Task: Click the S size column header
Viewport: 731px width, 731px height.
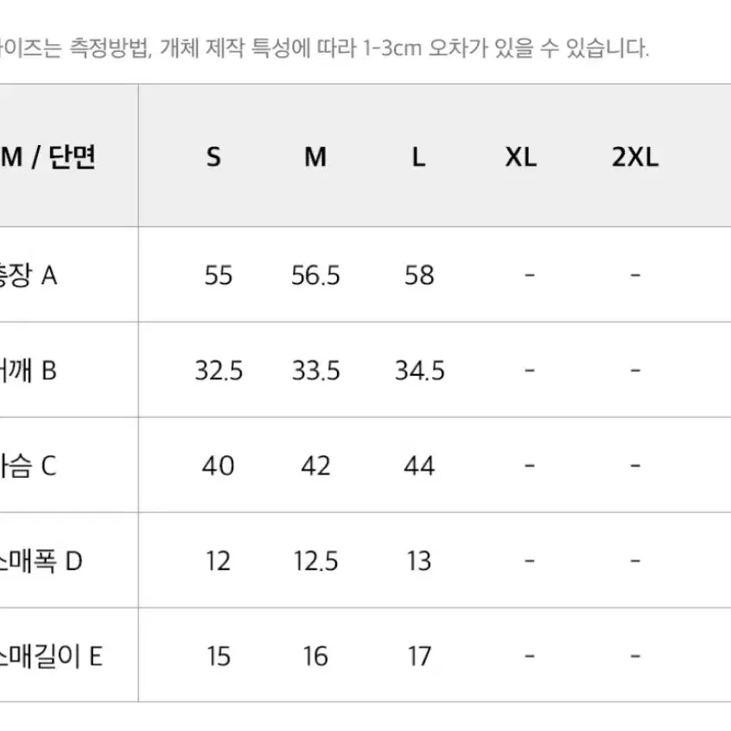Action: pyautogui.click(x=213, y=157)
